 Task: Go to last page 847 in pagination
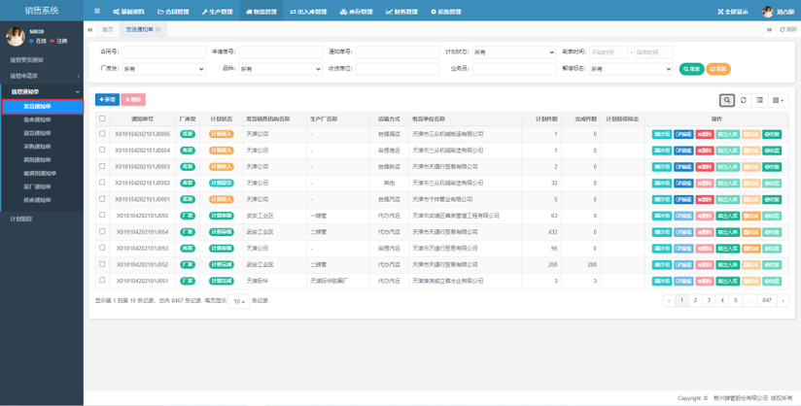pos(767,300)
